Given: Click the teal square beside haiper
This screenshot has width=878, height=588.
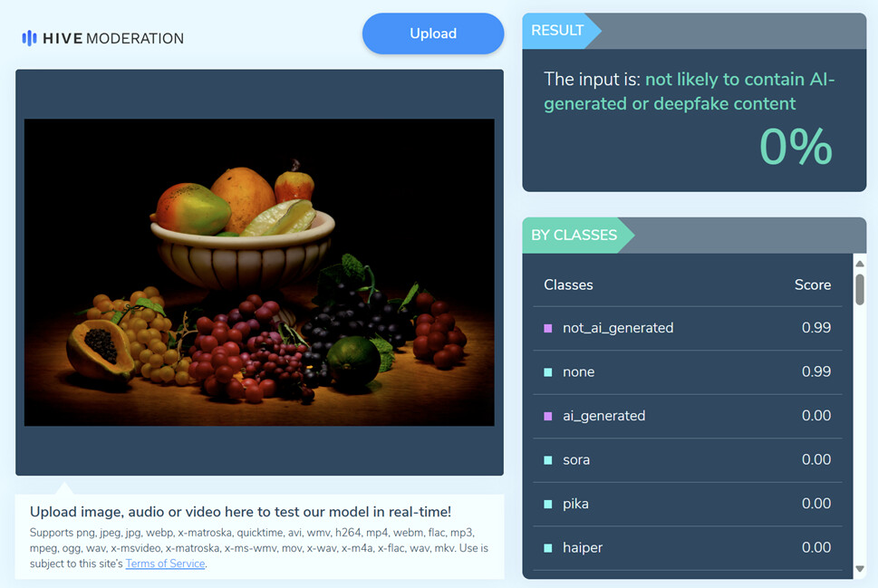Looking at the screenshot, I should [548, 548].
